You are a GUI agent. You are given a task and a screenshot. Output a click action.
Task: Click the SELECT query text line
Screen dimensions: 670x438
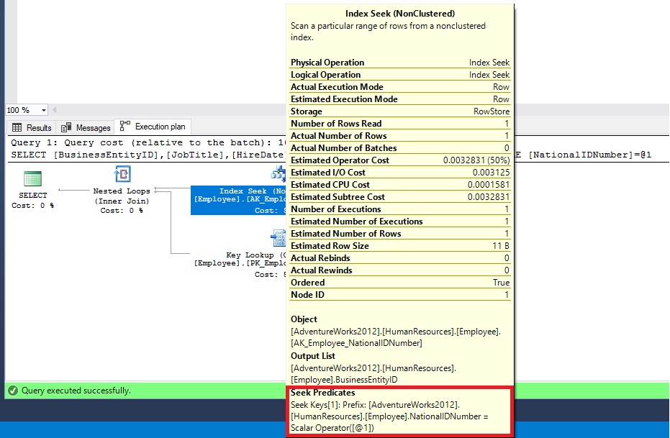[x=144, y=155]
